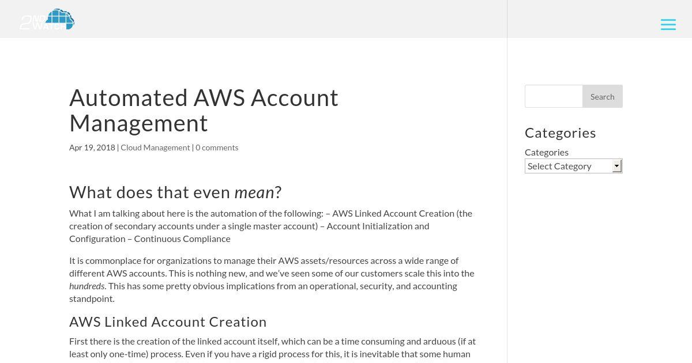Focus the sidebar search input field

[554, 96]
